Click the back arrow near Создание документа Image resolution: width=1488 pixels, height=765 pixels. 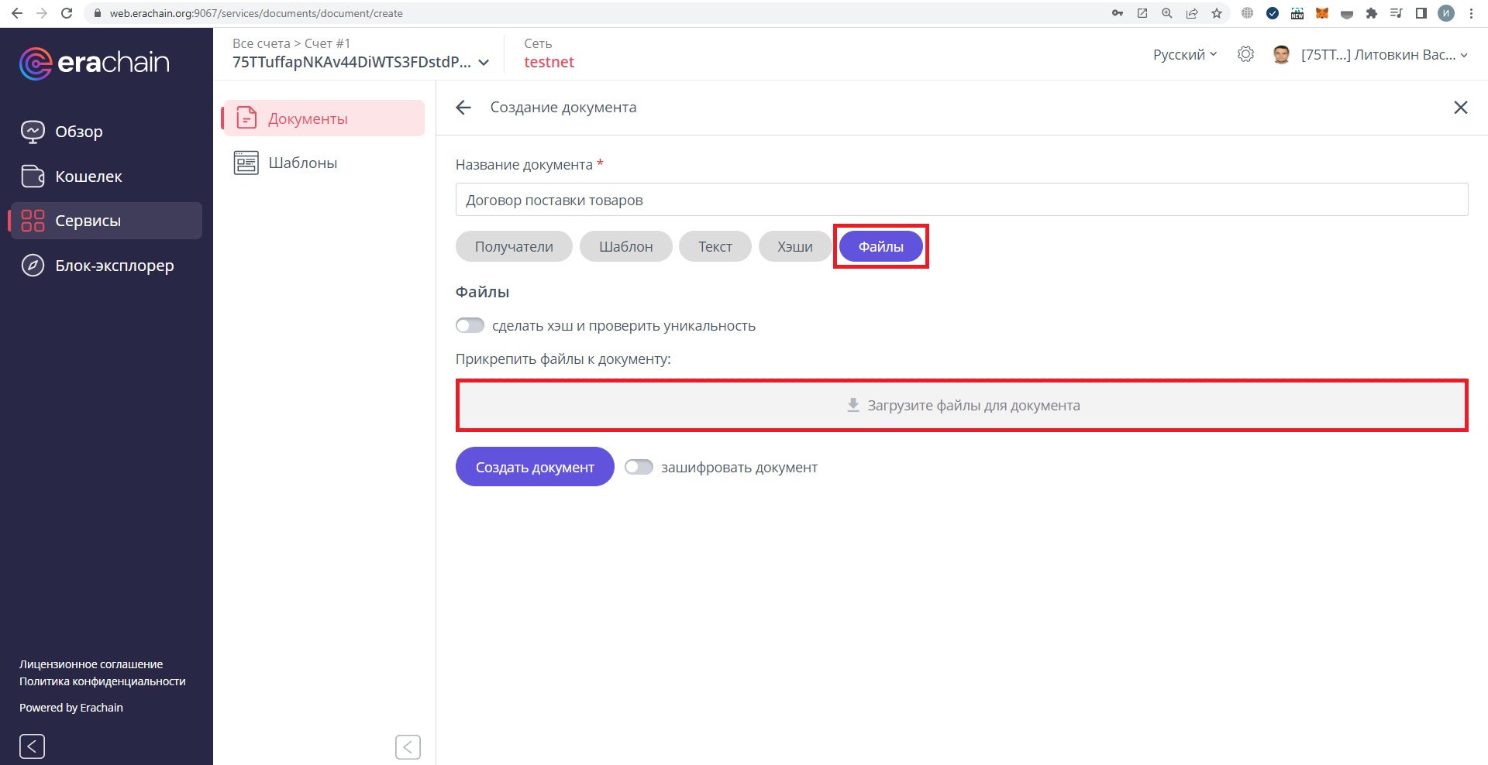pyautogui.click(x=463, y=108)
